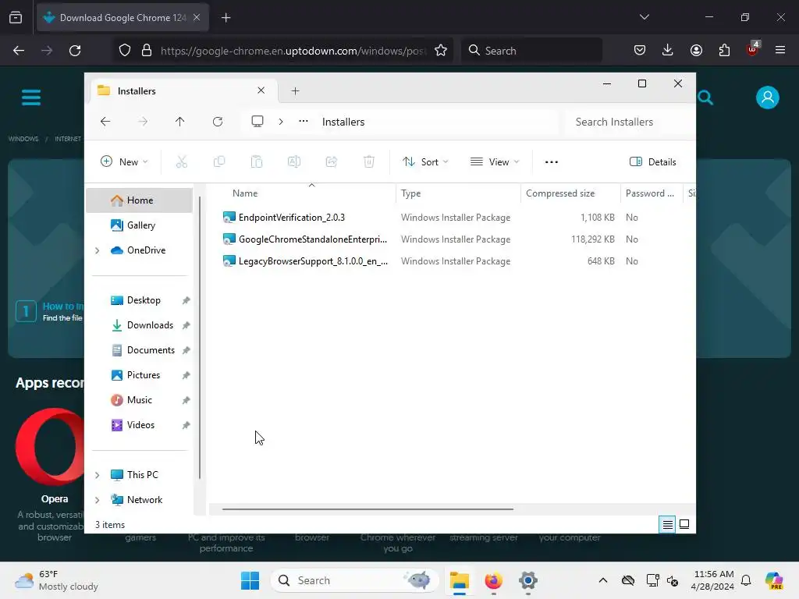Select Gallery in the navigation pane
The image size is (799, 599).
(x=139, y=225)
